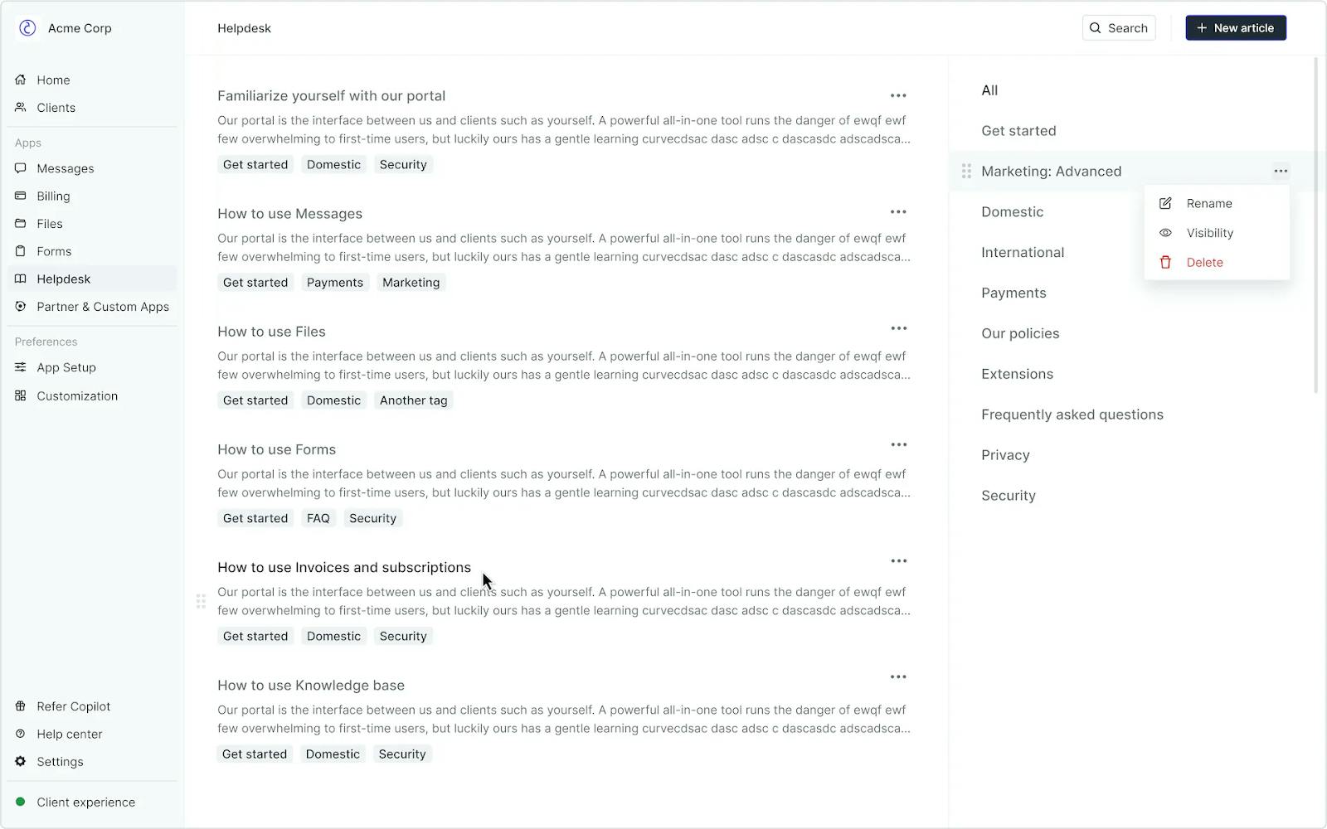Select Visibility in the context menu

1209,233
